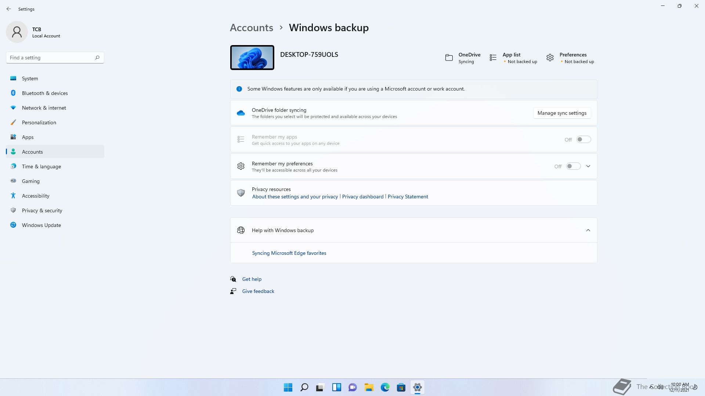Viewport: 705px width, 396px height.
Task: Open Microsoft Edge from taskbar
Action: (385, 387)
